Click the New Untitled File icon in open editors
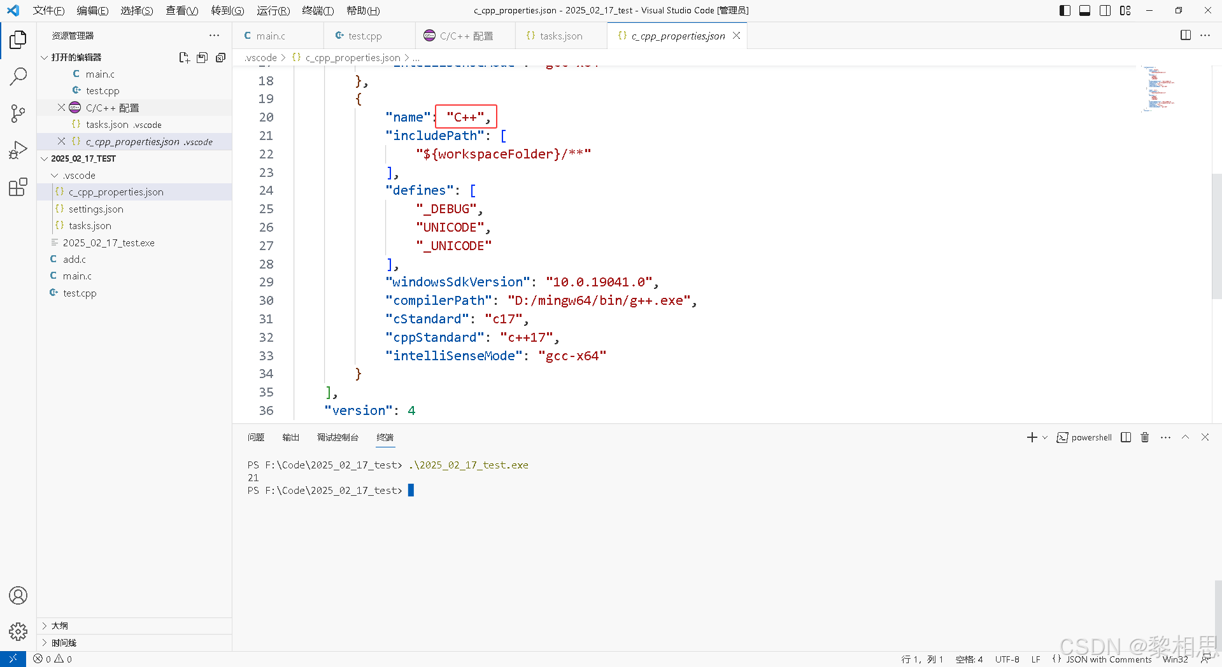 pos(184,57)
